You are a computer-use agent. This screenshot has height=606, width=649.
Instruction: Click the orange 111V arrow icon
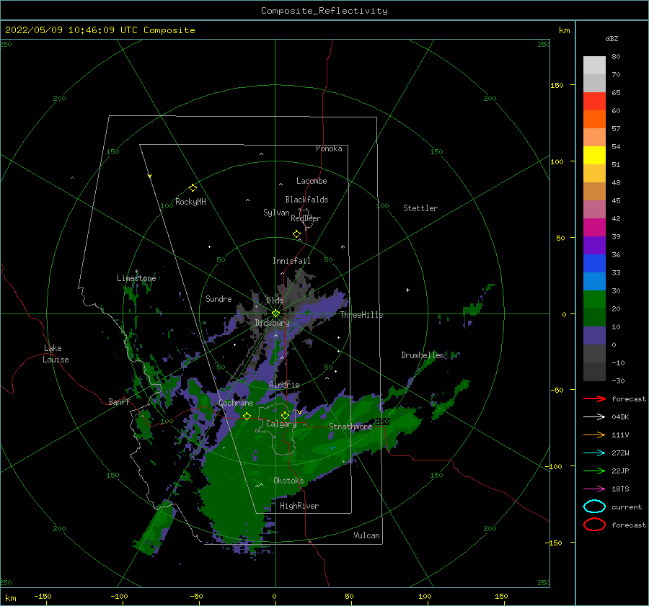pyautogui.click(x=594, y=435)
